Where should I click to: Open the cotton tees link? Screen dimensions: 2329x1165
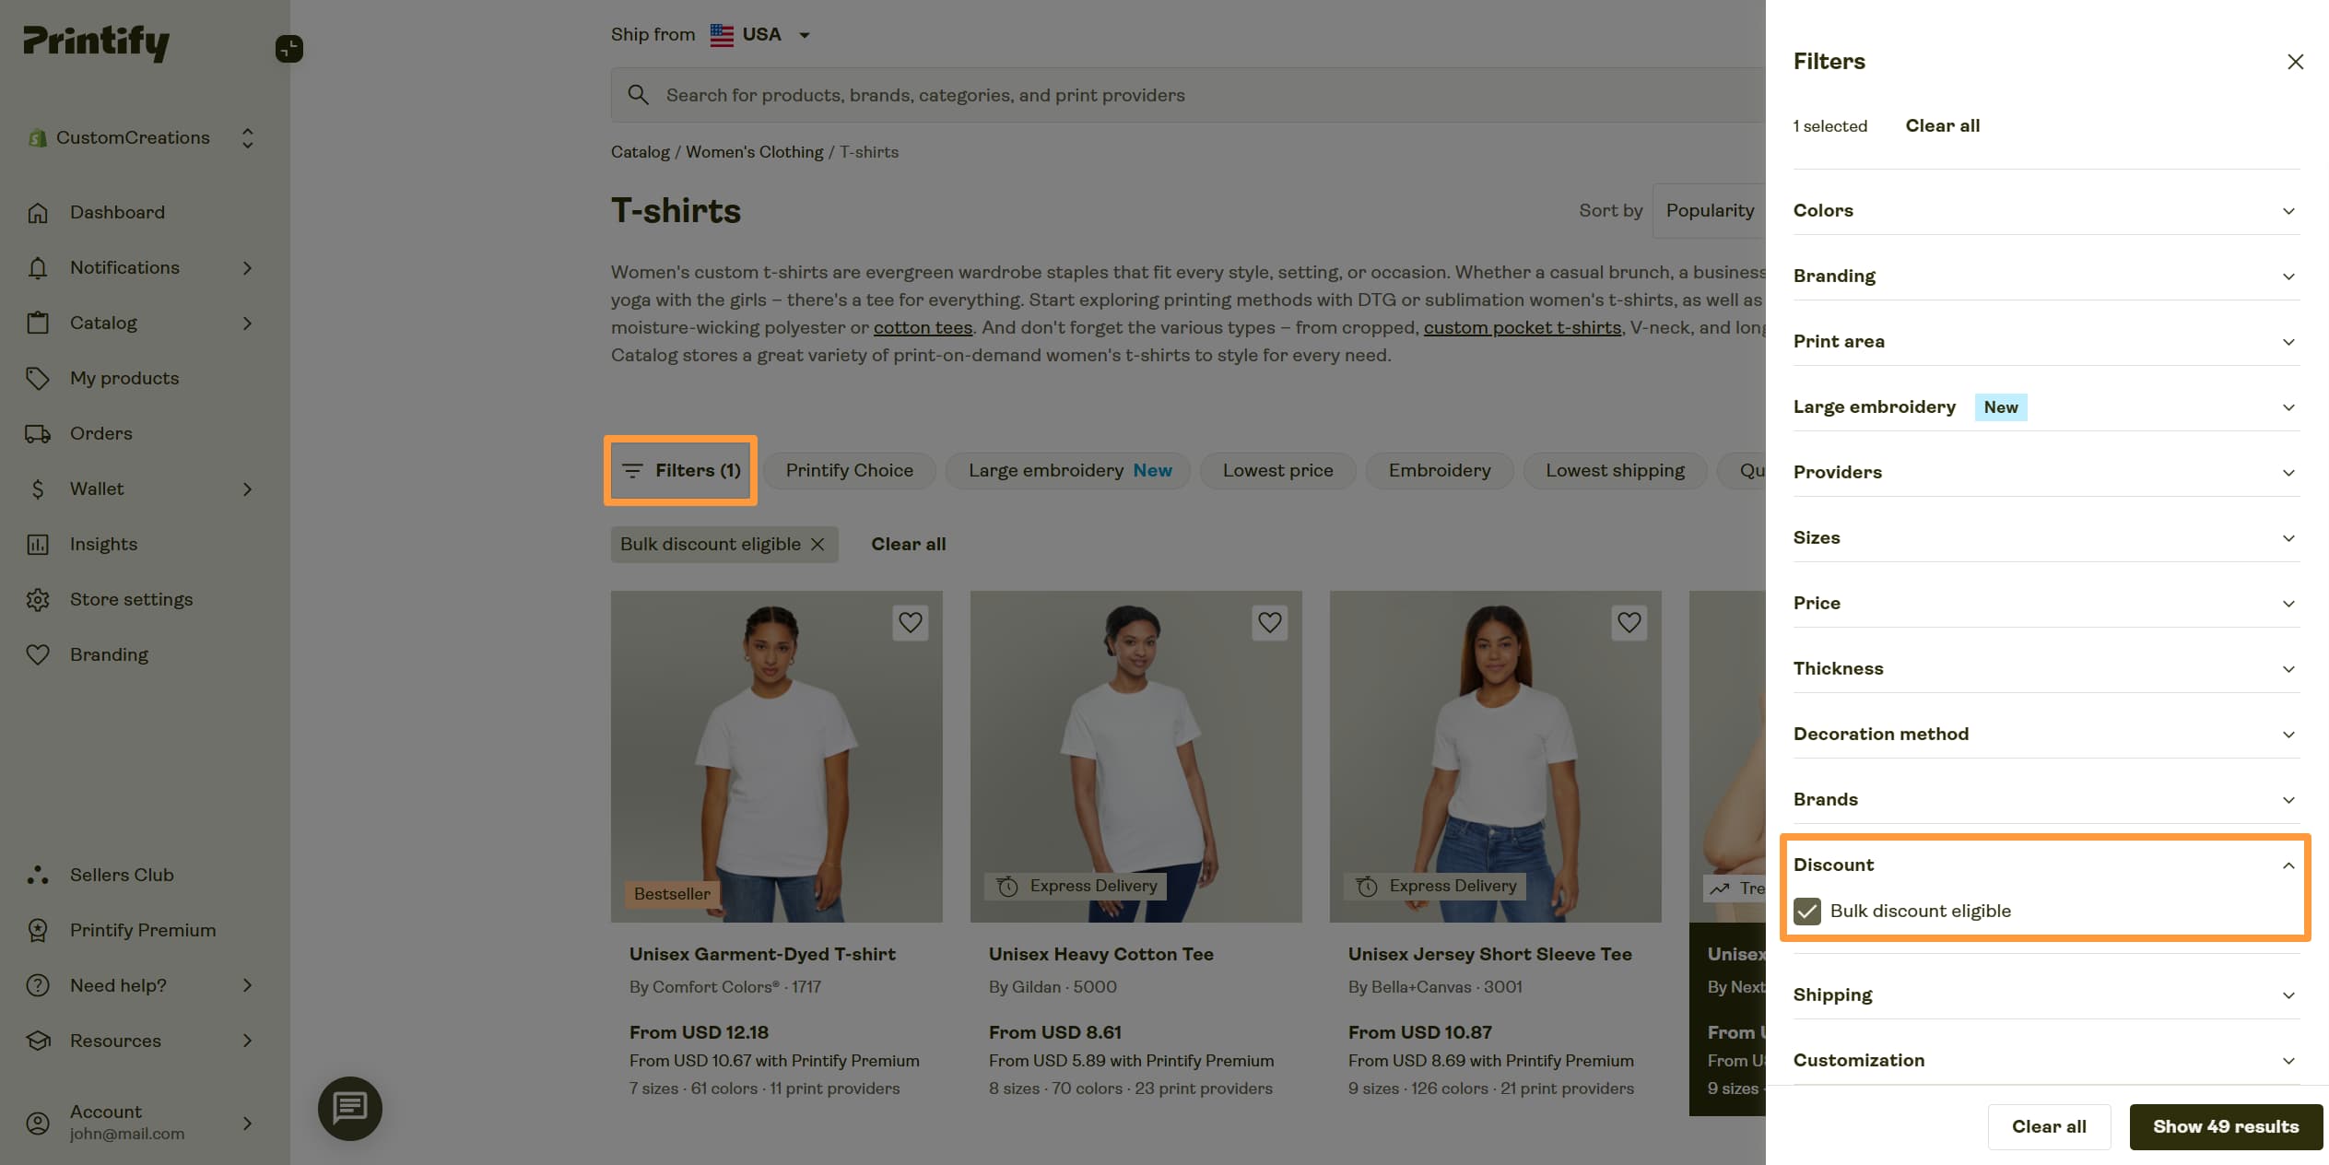click(923, 327)
